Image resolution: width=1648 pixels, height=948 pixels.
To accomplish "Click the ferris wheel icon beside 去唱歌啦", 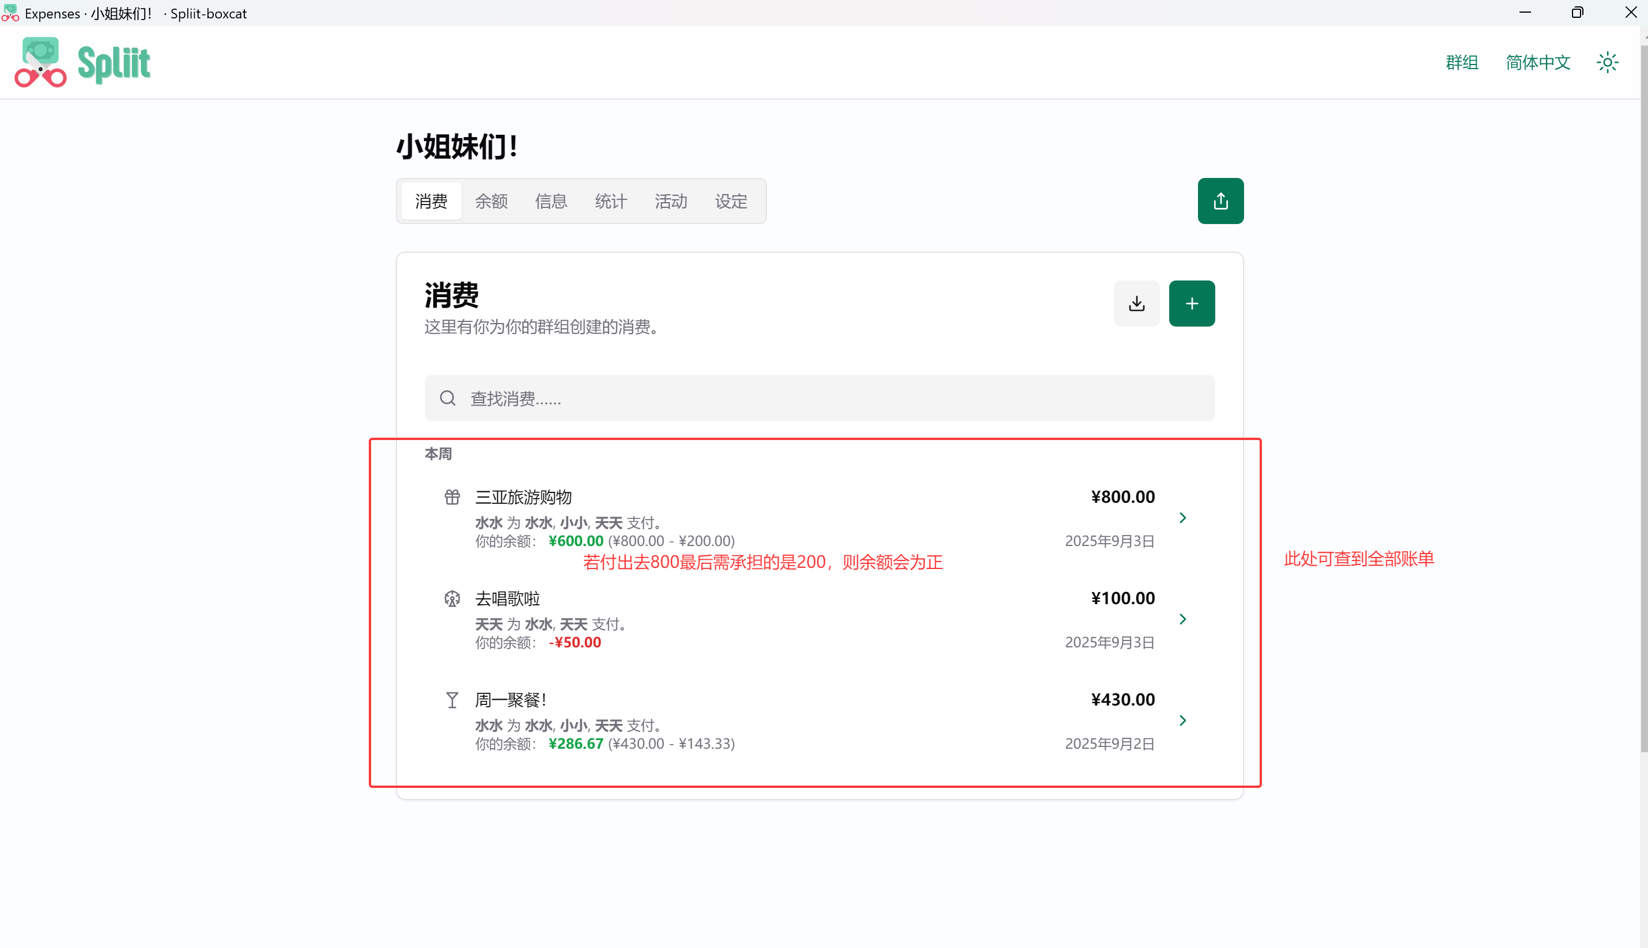I will coord(452,598).
